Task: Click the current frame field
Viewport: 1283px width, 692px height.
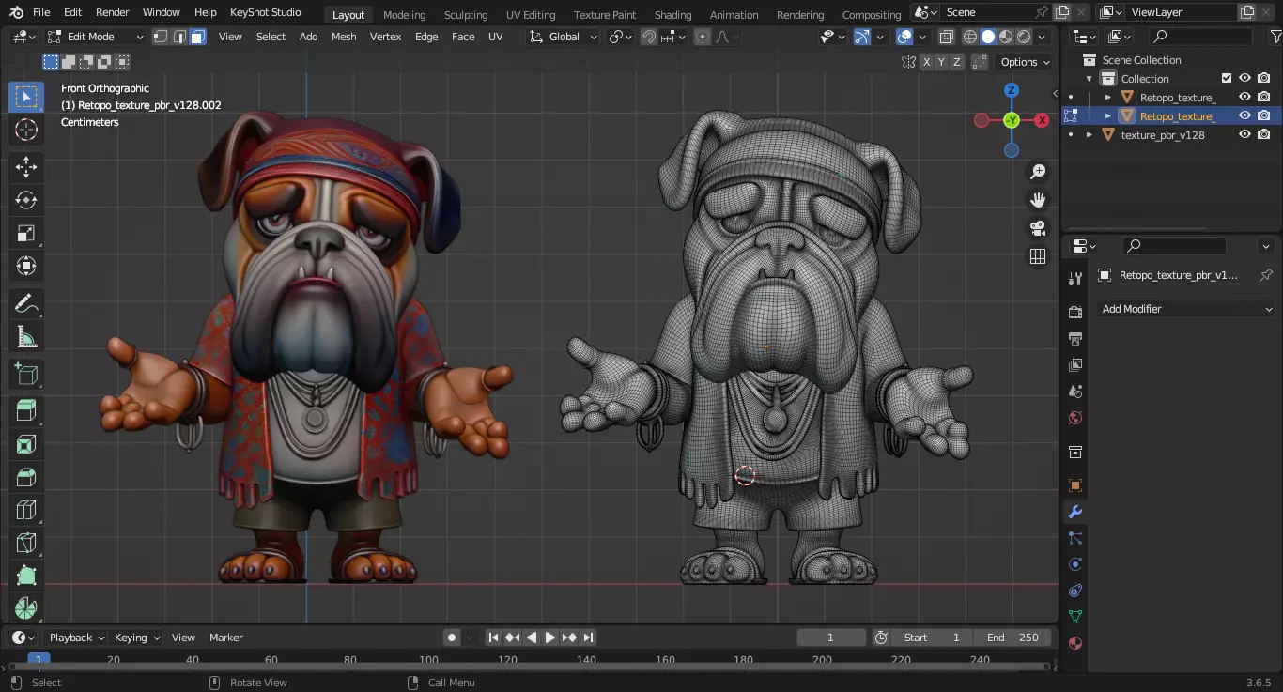Action: coord(831,638)
